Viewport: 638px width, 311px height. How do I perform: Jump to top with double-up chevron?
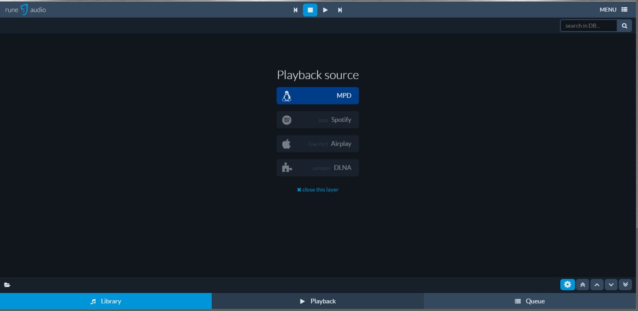pos(583,285)
